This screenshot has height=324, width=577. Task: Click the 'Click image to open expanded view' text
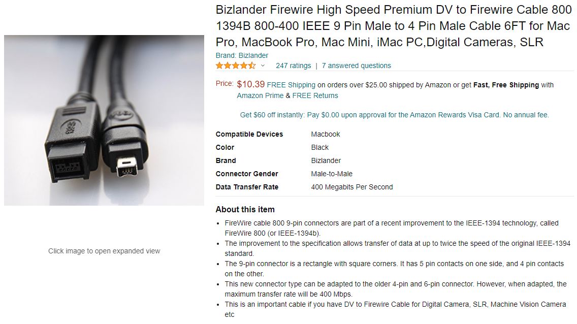(104, 251)
